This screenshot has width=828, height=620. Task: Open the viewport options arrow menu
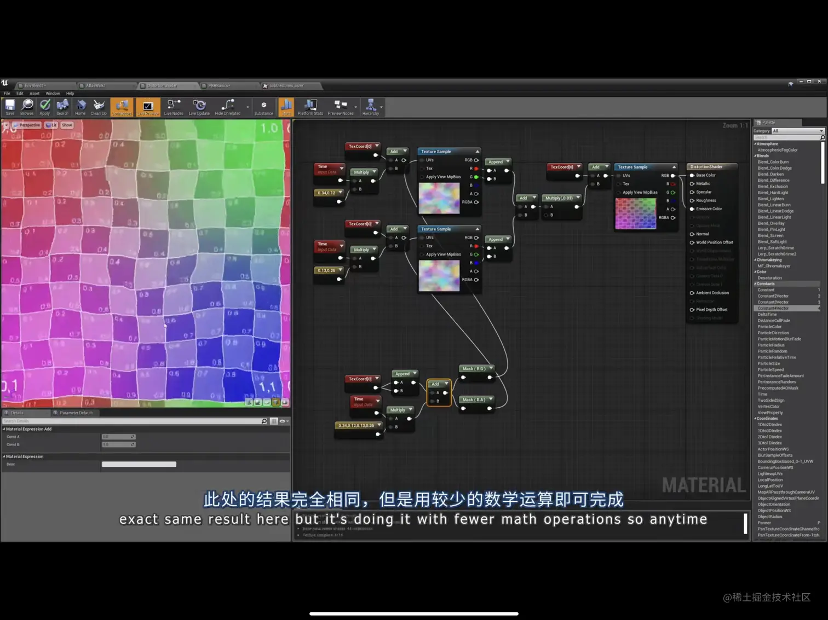tap(6, 125)
